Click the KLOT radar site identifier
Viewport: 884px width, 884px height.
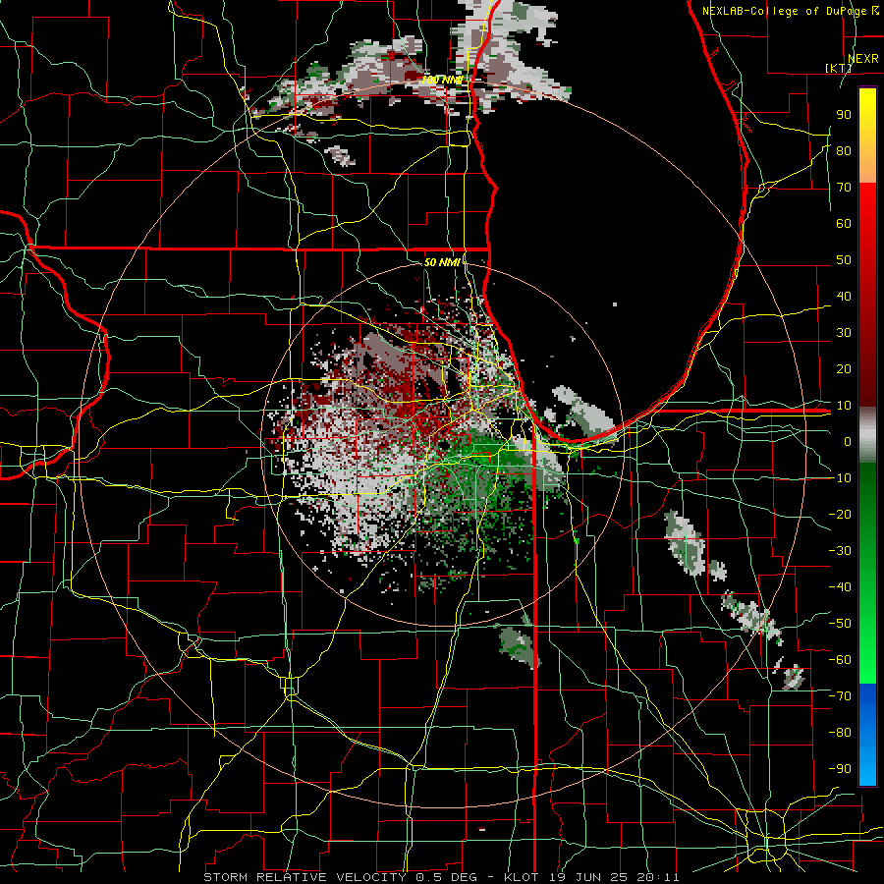pyautogui.click(x=522, y=877)
